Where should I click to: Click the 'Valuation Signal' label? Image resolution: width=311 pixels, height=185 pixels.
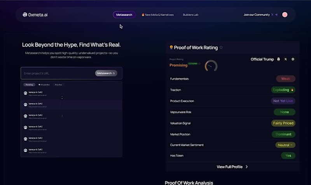(x=180, y=123)
